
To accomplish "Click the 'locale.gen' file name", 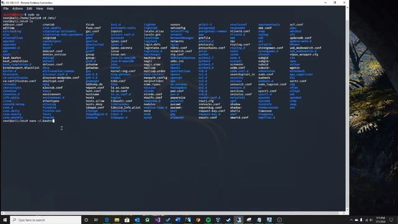I will pos(152,35).
